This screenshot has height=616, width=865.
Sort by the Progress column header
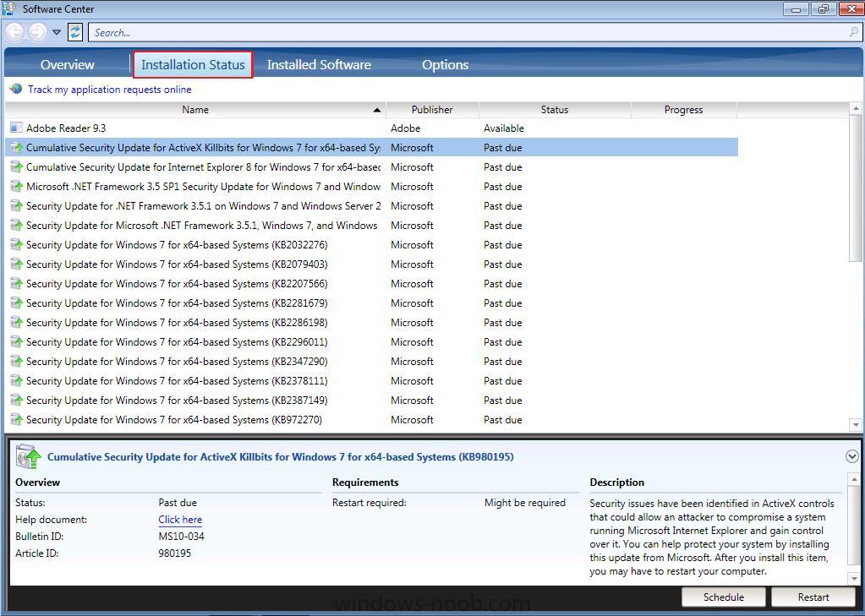click(683, 110)
